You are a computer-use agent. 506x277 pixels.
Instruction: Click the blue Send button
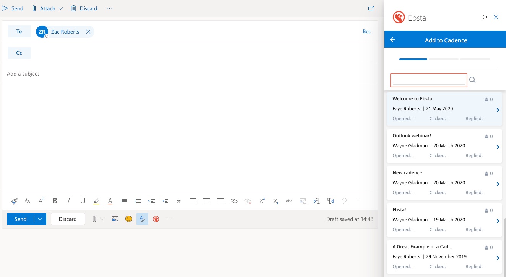(20, 219)
